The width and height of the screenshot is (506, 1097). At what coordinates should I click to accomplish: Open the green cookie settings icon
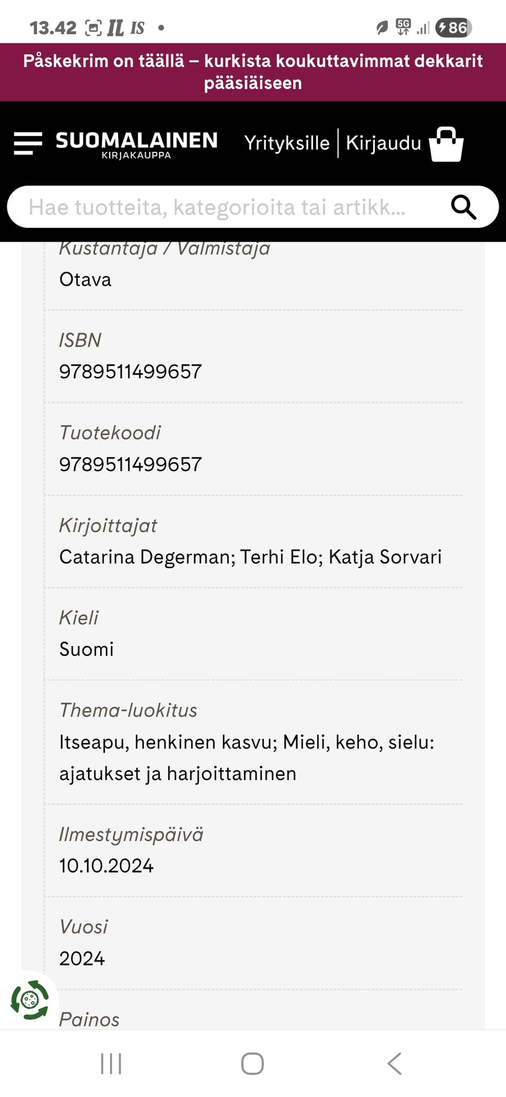[30, 999]
